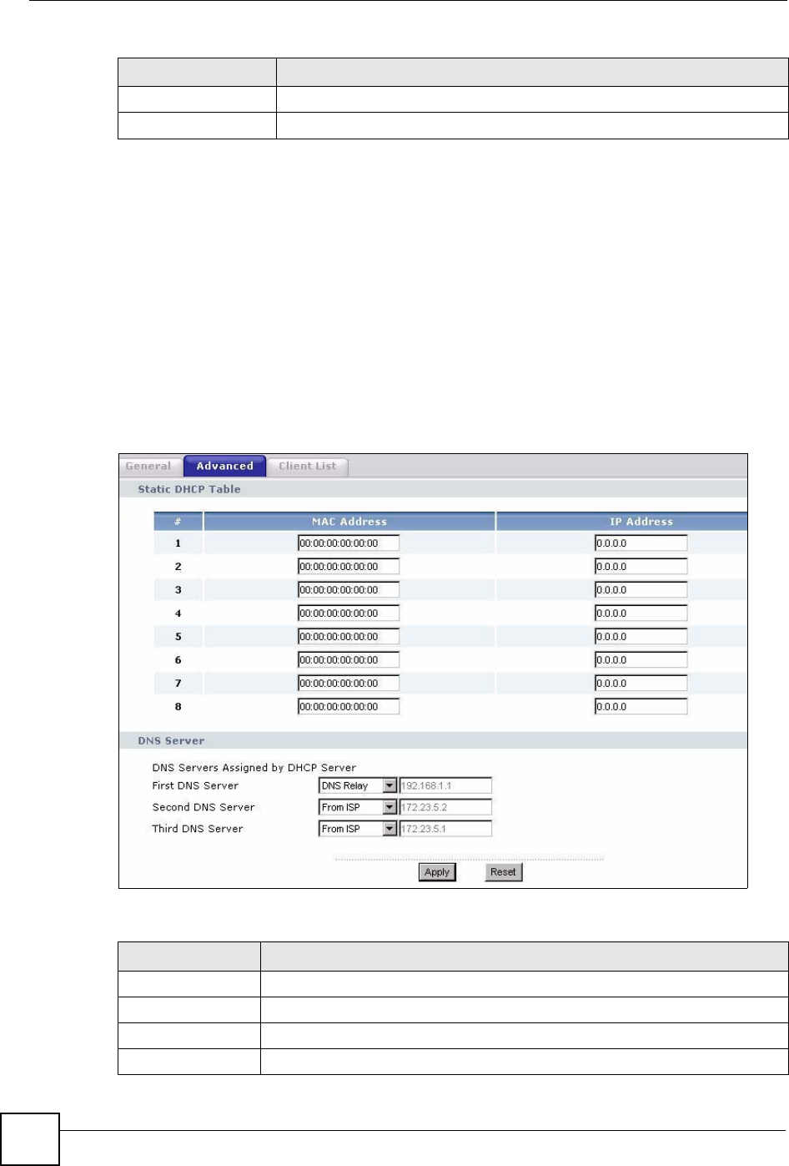789x1166 pixels.
Task: Click MAC Address field in row 7
Action: point(349,684)
